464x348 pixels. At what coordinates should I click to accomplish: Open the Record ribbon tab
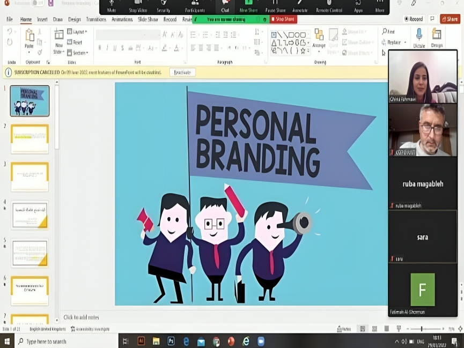tap(170, 19)
